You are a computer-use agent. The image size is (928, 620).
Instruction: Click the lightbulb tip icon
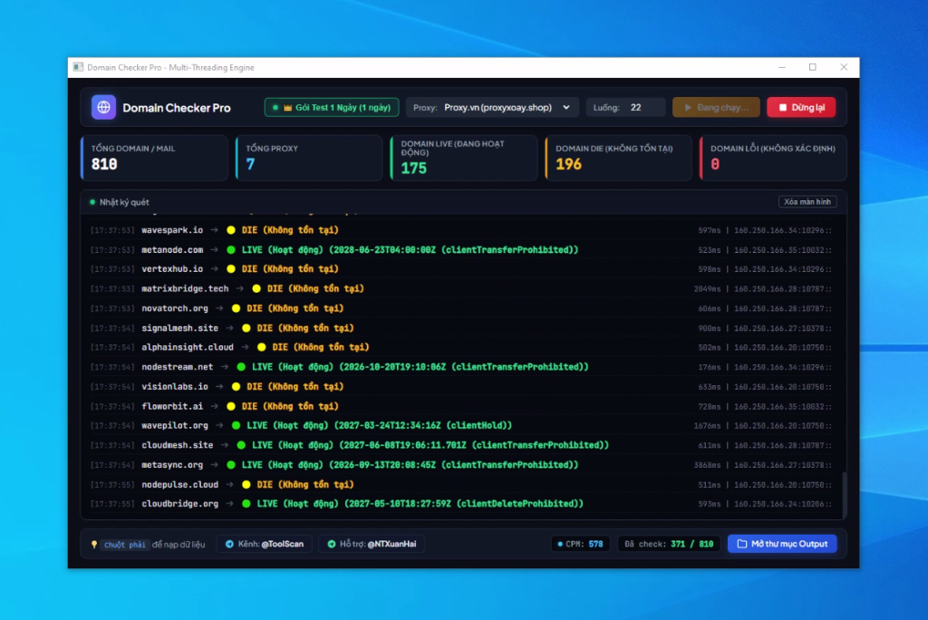(x=94, y=544)
